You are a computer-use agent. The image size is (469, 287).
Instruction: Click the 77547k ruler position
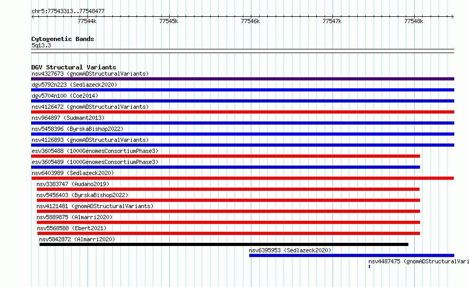click(x=332, y=21)
